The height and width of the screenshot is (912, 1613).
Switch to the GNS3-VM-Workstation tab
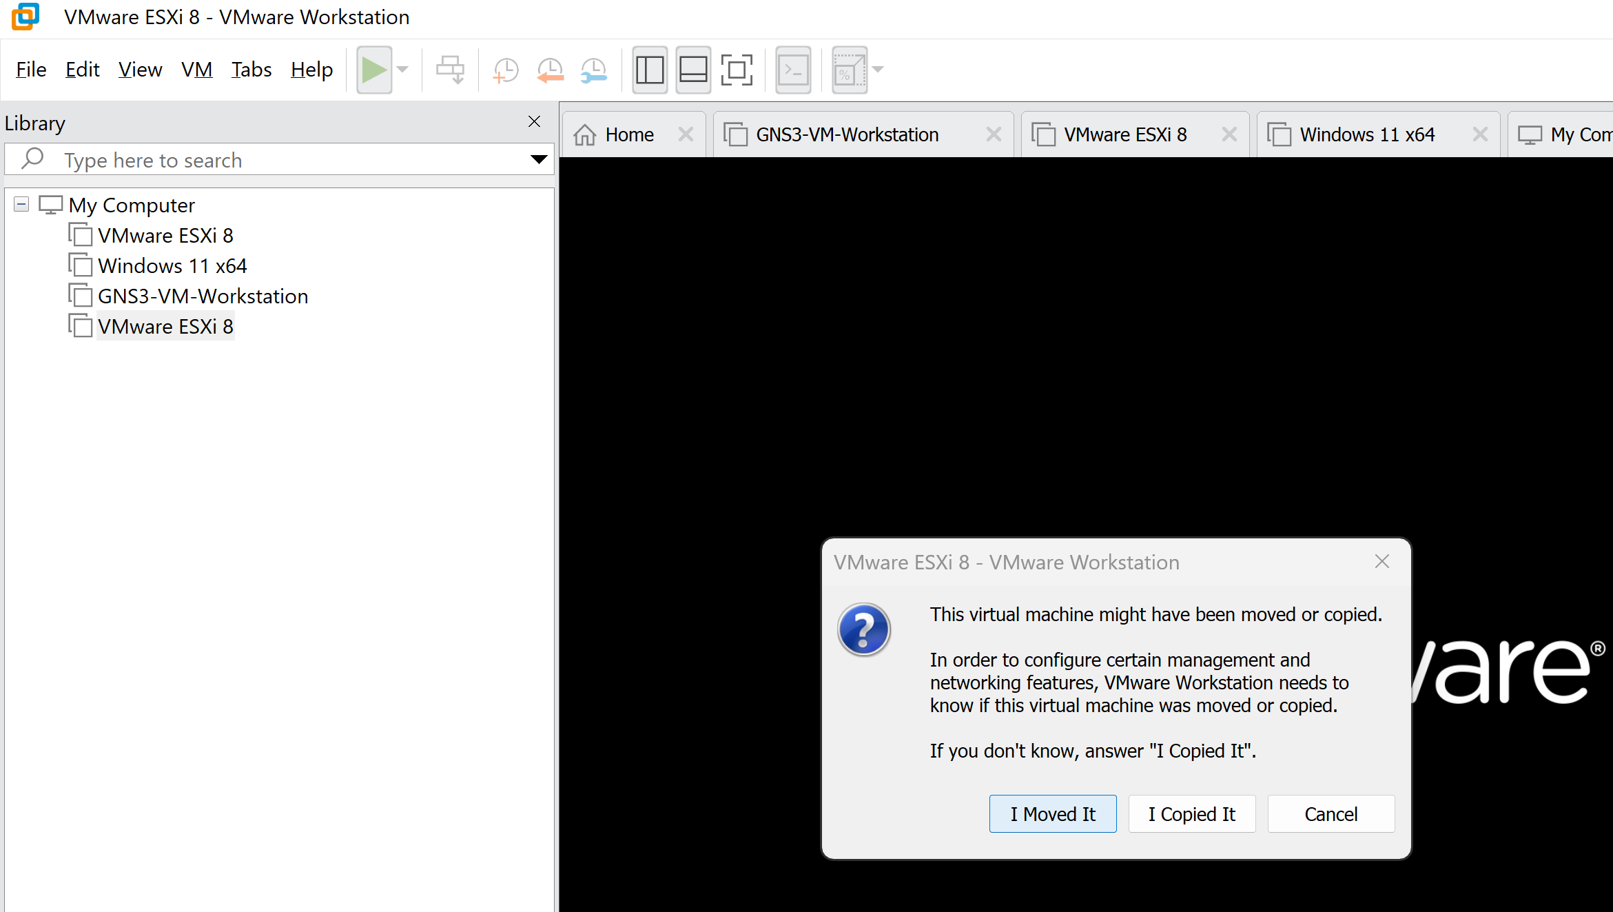(847, 134)
